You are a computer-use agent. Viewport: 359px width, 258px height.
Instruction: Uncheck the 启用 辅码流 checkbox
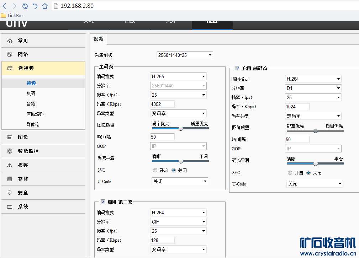pos(238,68)
